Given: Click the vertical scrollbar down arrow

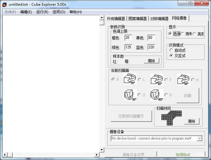Looking at the screenshot, I should coord(102,150).
